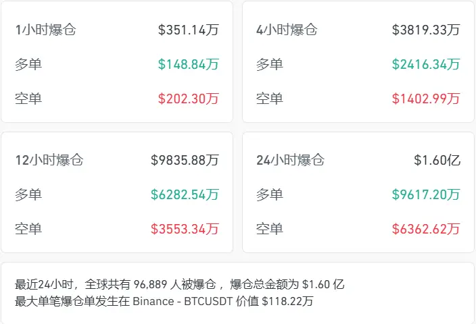Click the 4小时爆仓 card title
This screenshot has width=476, height=324.
tap(287, 30)
